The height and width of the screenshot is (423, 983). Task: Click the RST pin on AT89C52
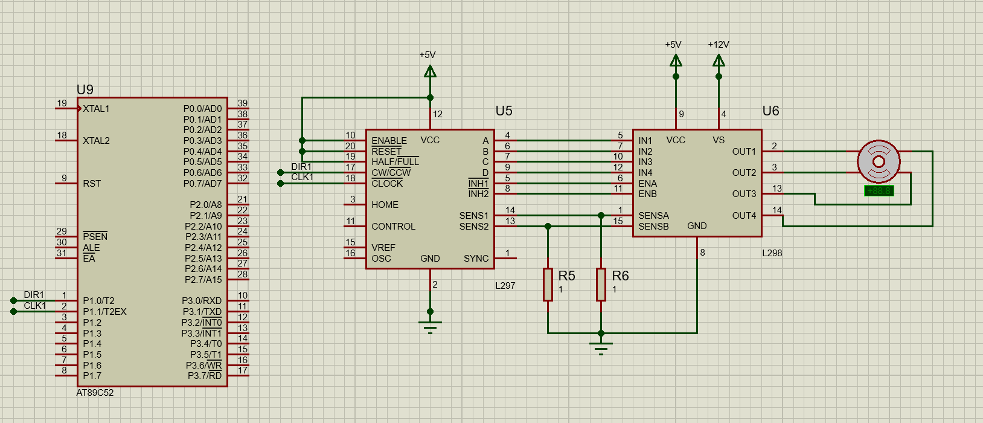tap(66, 183)
